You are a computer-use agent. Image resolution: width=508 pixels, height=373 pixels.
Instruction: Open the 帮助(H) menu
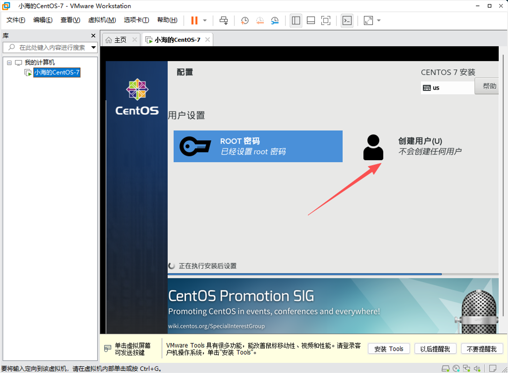pos(167,20)
